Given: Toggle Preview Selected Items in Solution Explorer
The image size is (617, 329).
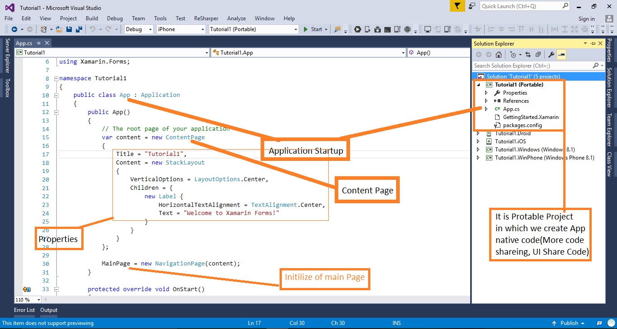Looking at the screenshot, I should coord(561,55).
